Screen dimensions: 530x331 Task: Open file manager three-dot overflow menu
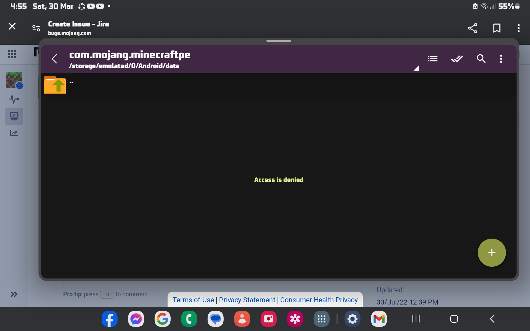(x=501, y=59)
